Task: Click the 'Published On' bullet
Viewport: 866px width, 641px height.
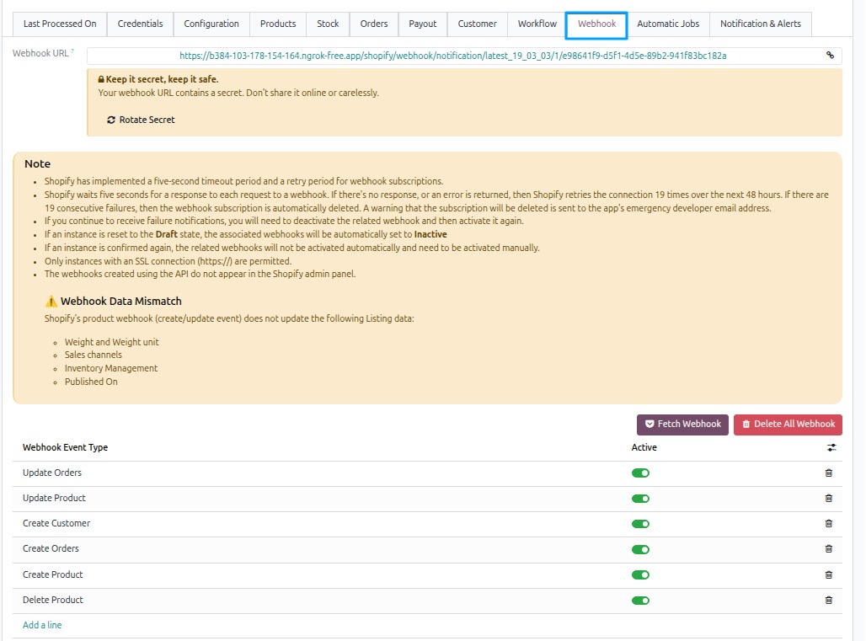Action: (91, 382)
